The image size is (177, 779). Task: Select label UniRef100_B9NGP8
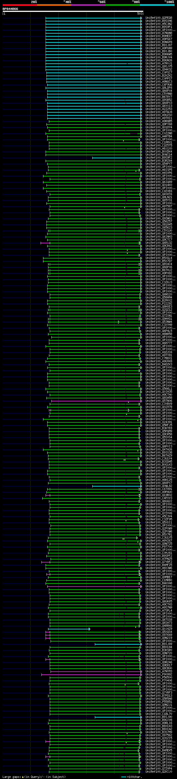pyautogui.click(x=159, y=42)
